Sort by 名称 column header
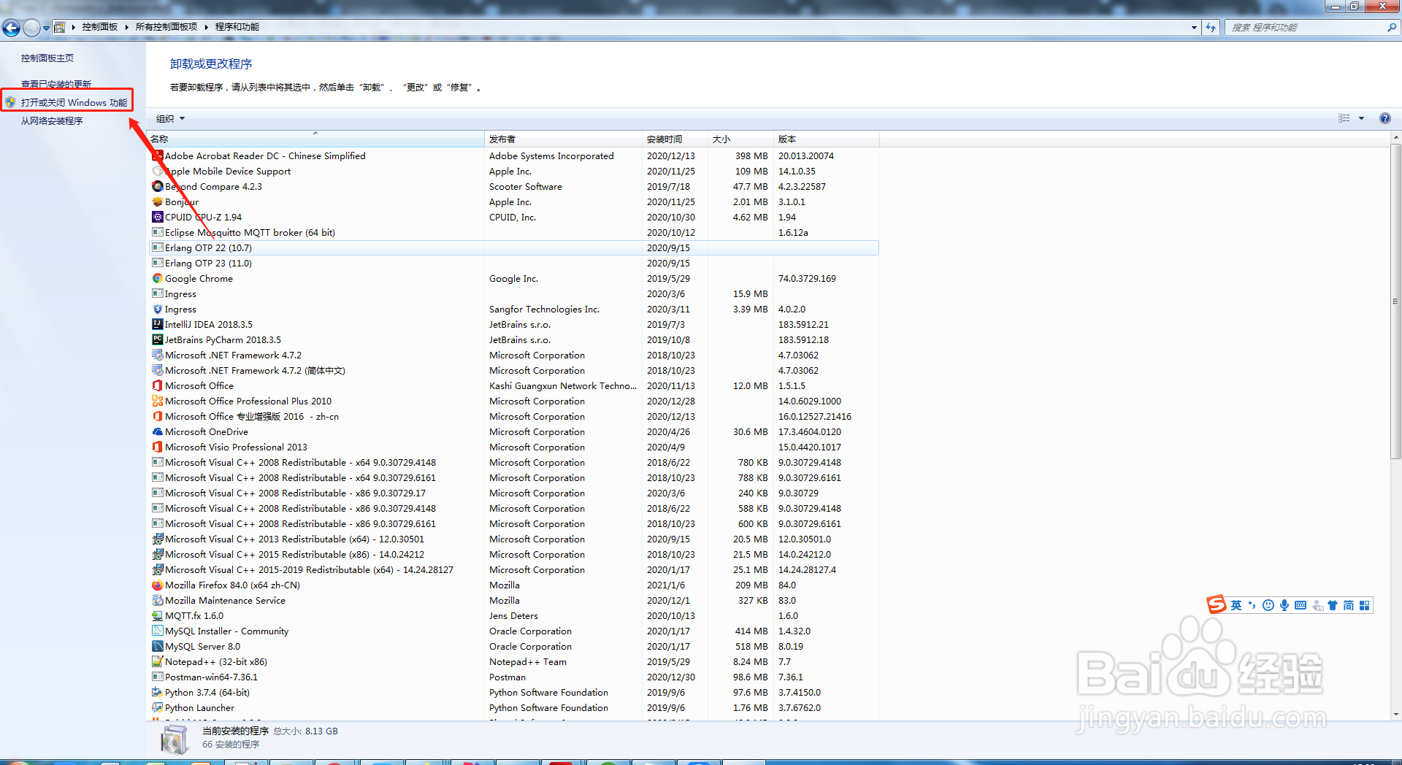 pyautogui.click(x=316, y=139)
